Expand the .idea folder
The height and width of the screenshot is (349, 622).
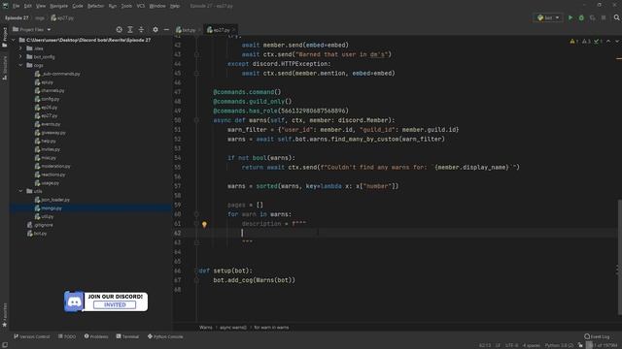pos(20,48)
